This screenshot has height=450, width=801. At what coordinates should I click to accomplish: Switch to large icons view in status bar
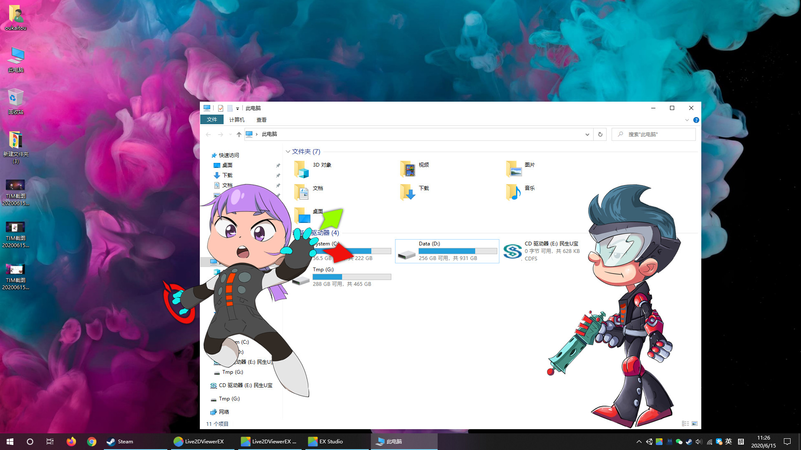pos(695,423)
